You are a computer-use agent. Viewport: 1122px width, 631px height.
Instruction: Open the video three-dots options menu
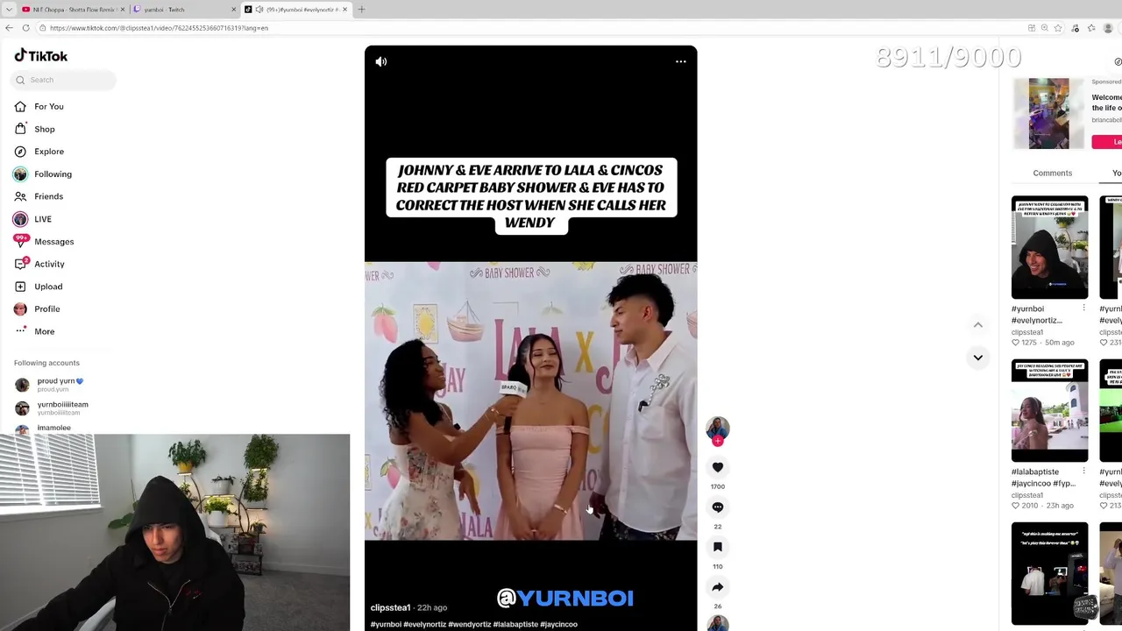681,62
